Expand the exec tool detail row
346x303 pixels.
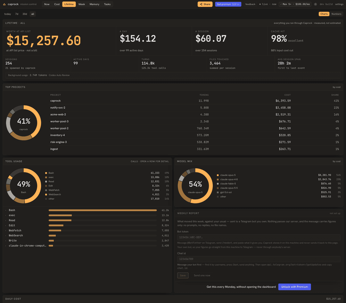(87, 215)
